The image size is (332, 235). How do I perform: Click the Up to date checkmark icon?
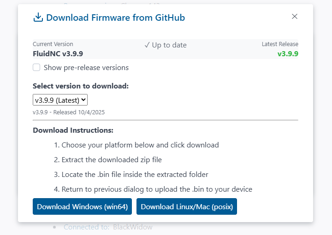(x=147, y=45)
